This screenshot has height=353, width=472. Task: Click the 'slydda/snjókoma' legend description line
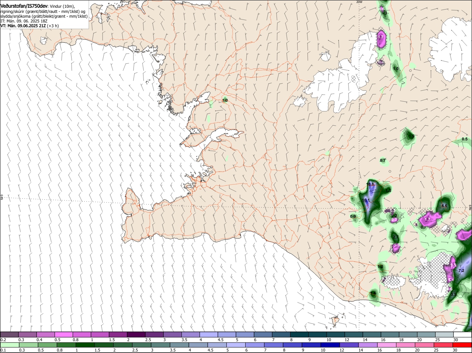(44, 16)
